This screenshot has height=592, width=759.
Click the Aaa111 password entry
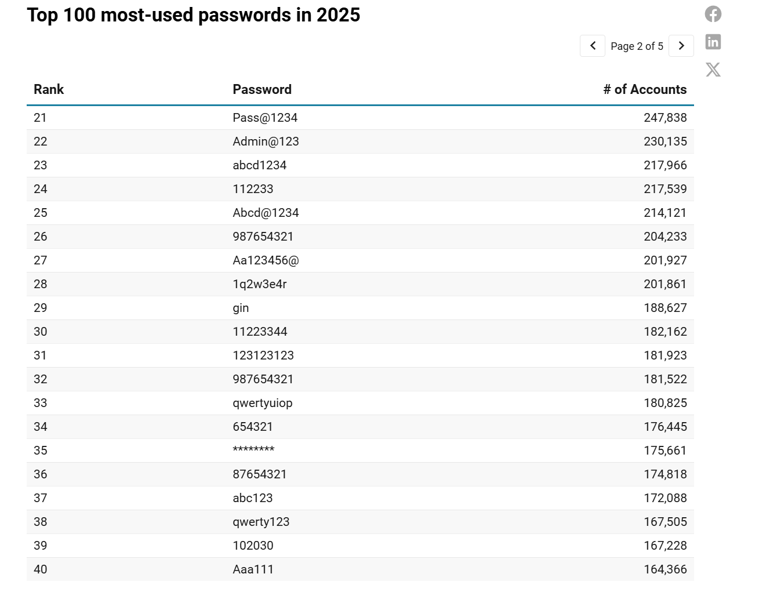pyautogui.click(x=253, y=569)
